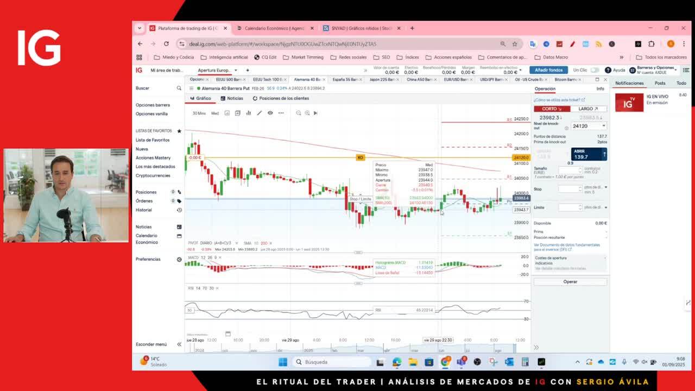This screenshot has height=391, width=695.
Task: Open the 30 Mins timeframe selector
Action: (199, 113)
